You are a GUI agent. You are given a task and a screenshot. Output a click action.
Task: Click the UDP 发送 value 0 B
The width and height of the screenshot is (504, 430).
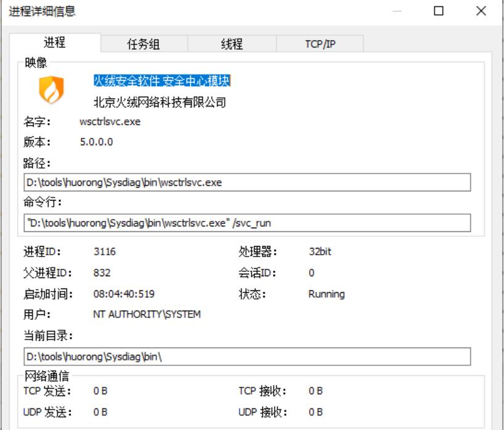click(x=100, y=412)
